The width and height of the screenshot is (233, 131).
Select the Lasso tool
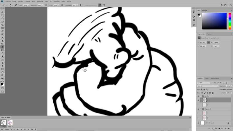point(2,19)
